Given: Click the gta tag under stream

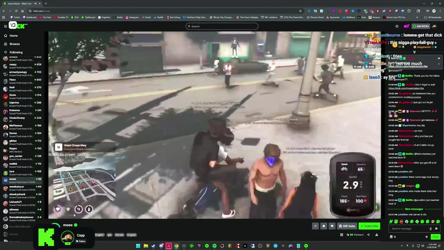Looking at the screenshot, I should [110, 235].
